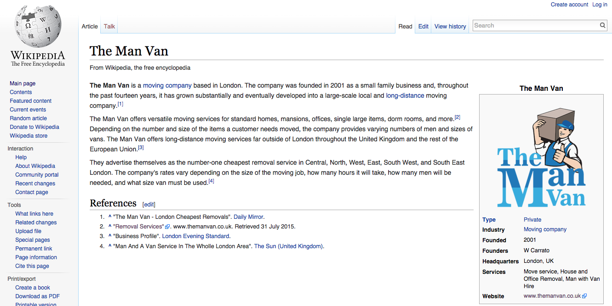Click the Interaction sidebar heading
Image resolution: width=612 pixels, height=306 pixels.
[20, 149]
